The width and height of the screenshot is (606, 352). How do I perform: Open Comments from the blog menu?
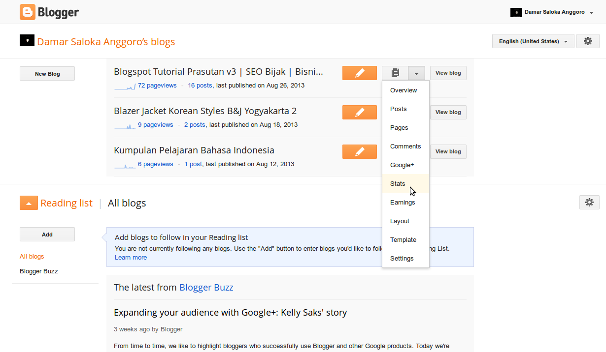[405, 146]
